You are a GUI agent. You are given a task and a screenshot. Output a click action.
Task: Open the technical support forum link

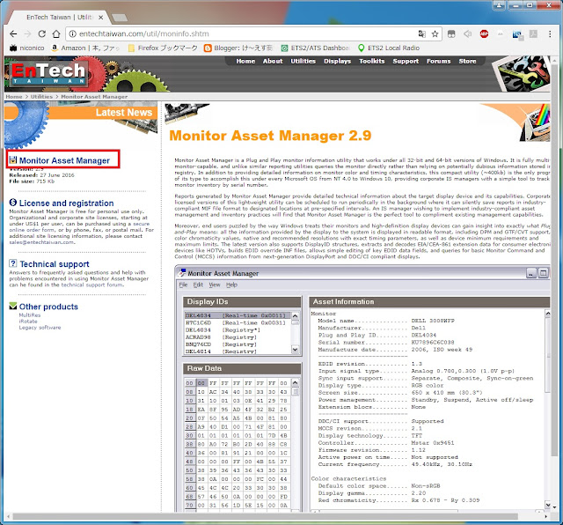[92, 285]
